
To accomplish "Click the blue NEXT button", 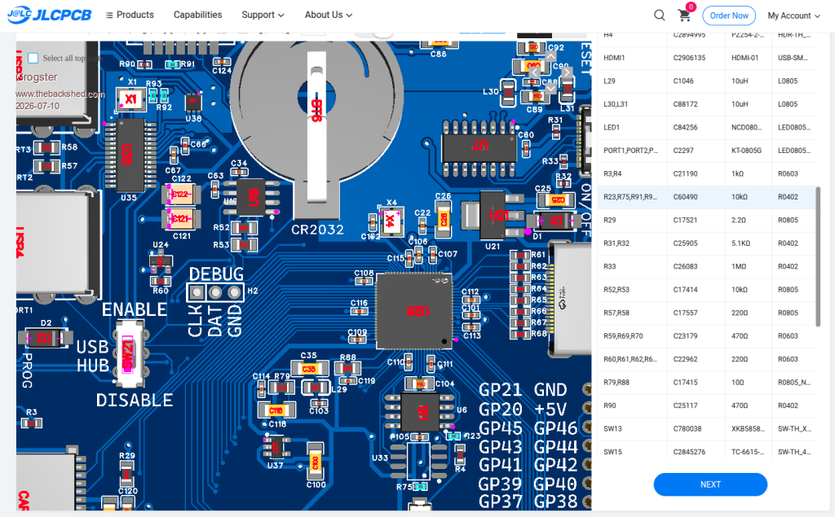I will click(710, 484).
